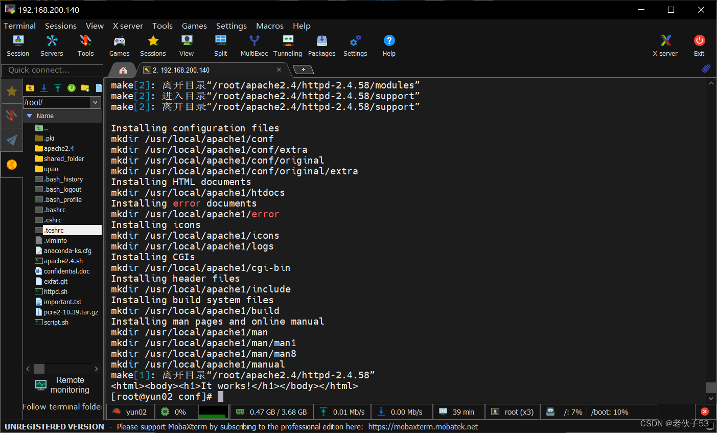717x433 pixels.
Task: Create new file in SFTP browser
Action: (99, 88)
